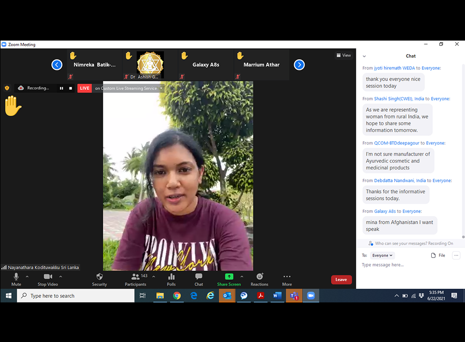The height and width of the screenshot is (342, 465).
Task: Click sender Shashi Singh(CWEI), India
Action: [399, 99]
